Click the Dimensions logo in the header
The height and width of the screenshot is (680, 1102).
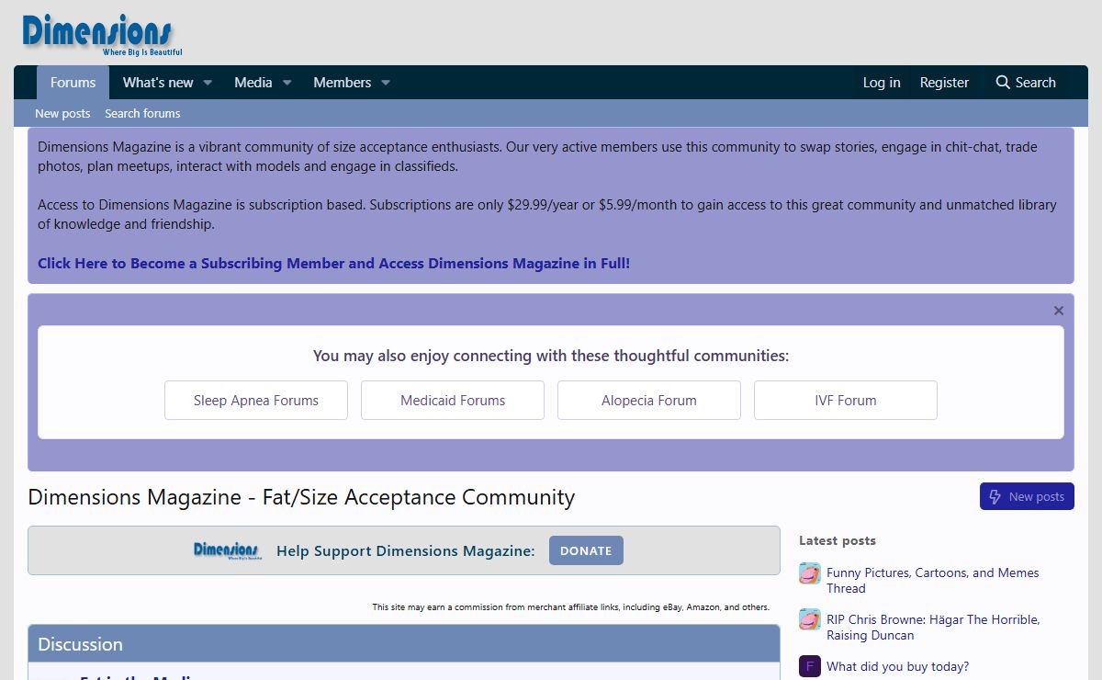pyautogui.click(x=102, y=35)
